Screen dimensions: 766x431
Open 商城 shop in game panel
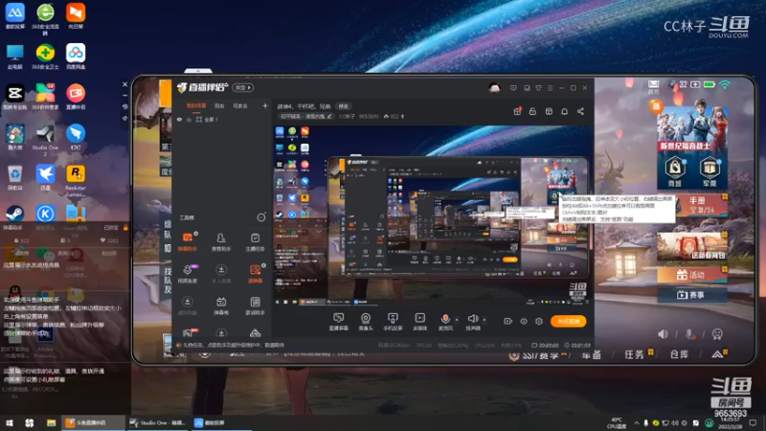(675, 172)
